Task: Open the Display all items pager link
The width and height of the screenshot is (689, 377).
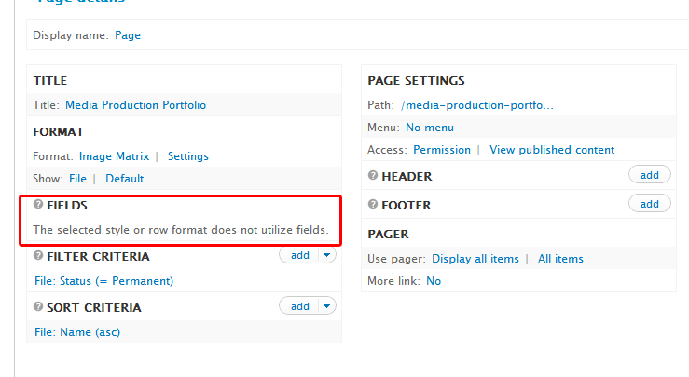Action: click(x=476, y=259)
